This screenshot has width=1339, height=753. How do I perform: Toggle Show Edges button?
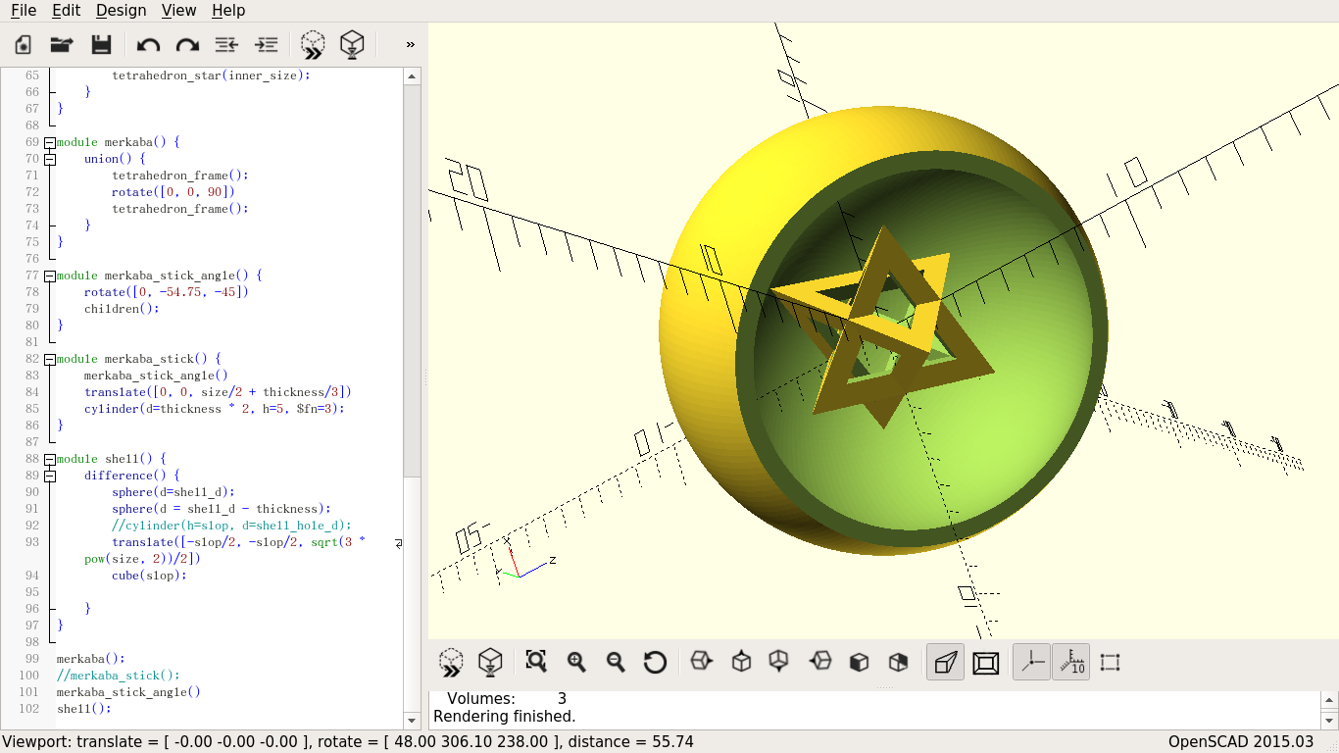[1110, 662]
